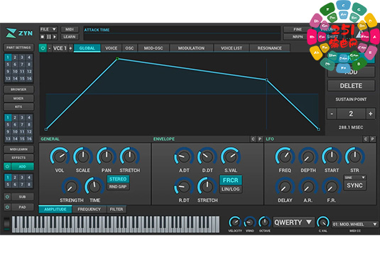The width and height of the screenshot is (380, 258).
Task: Click the stop playback icon
Action: click(43, 37)
